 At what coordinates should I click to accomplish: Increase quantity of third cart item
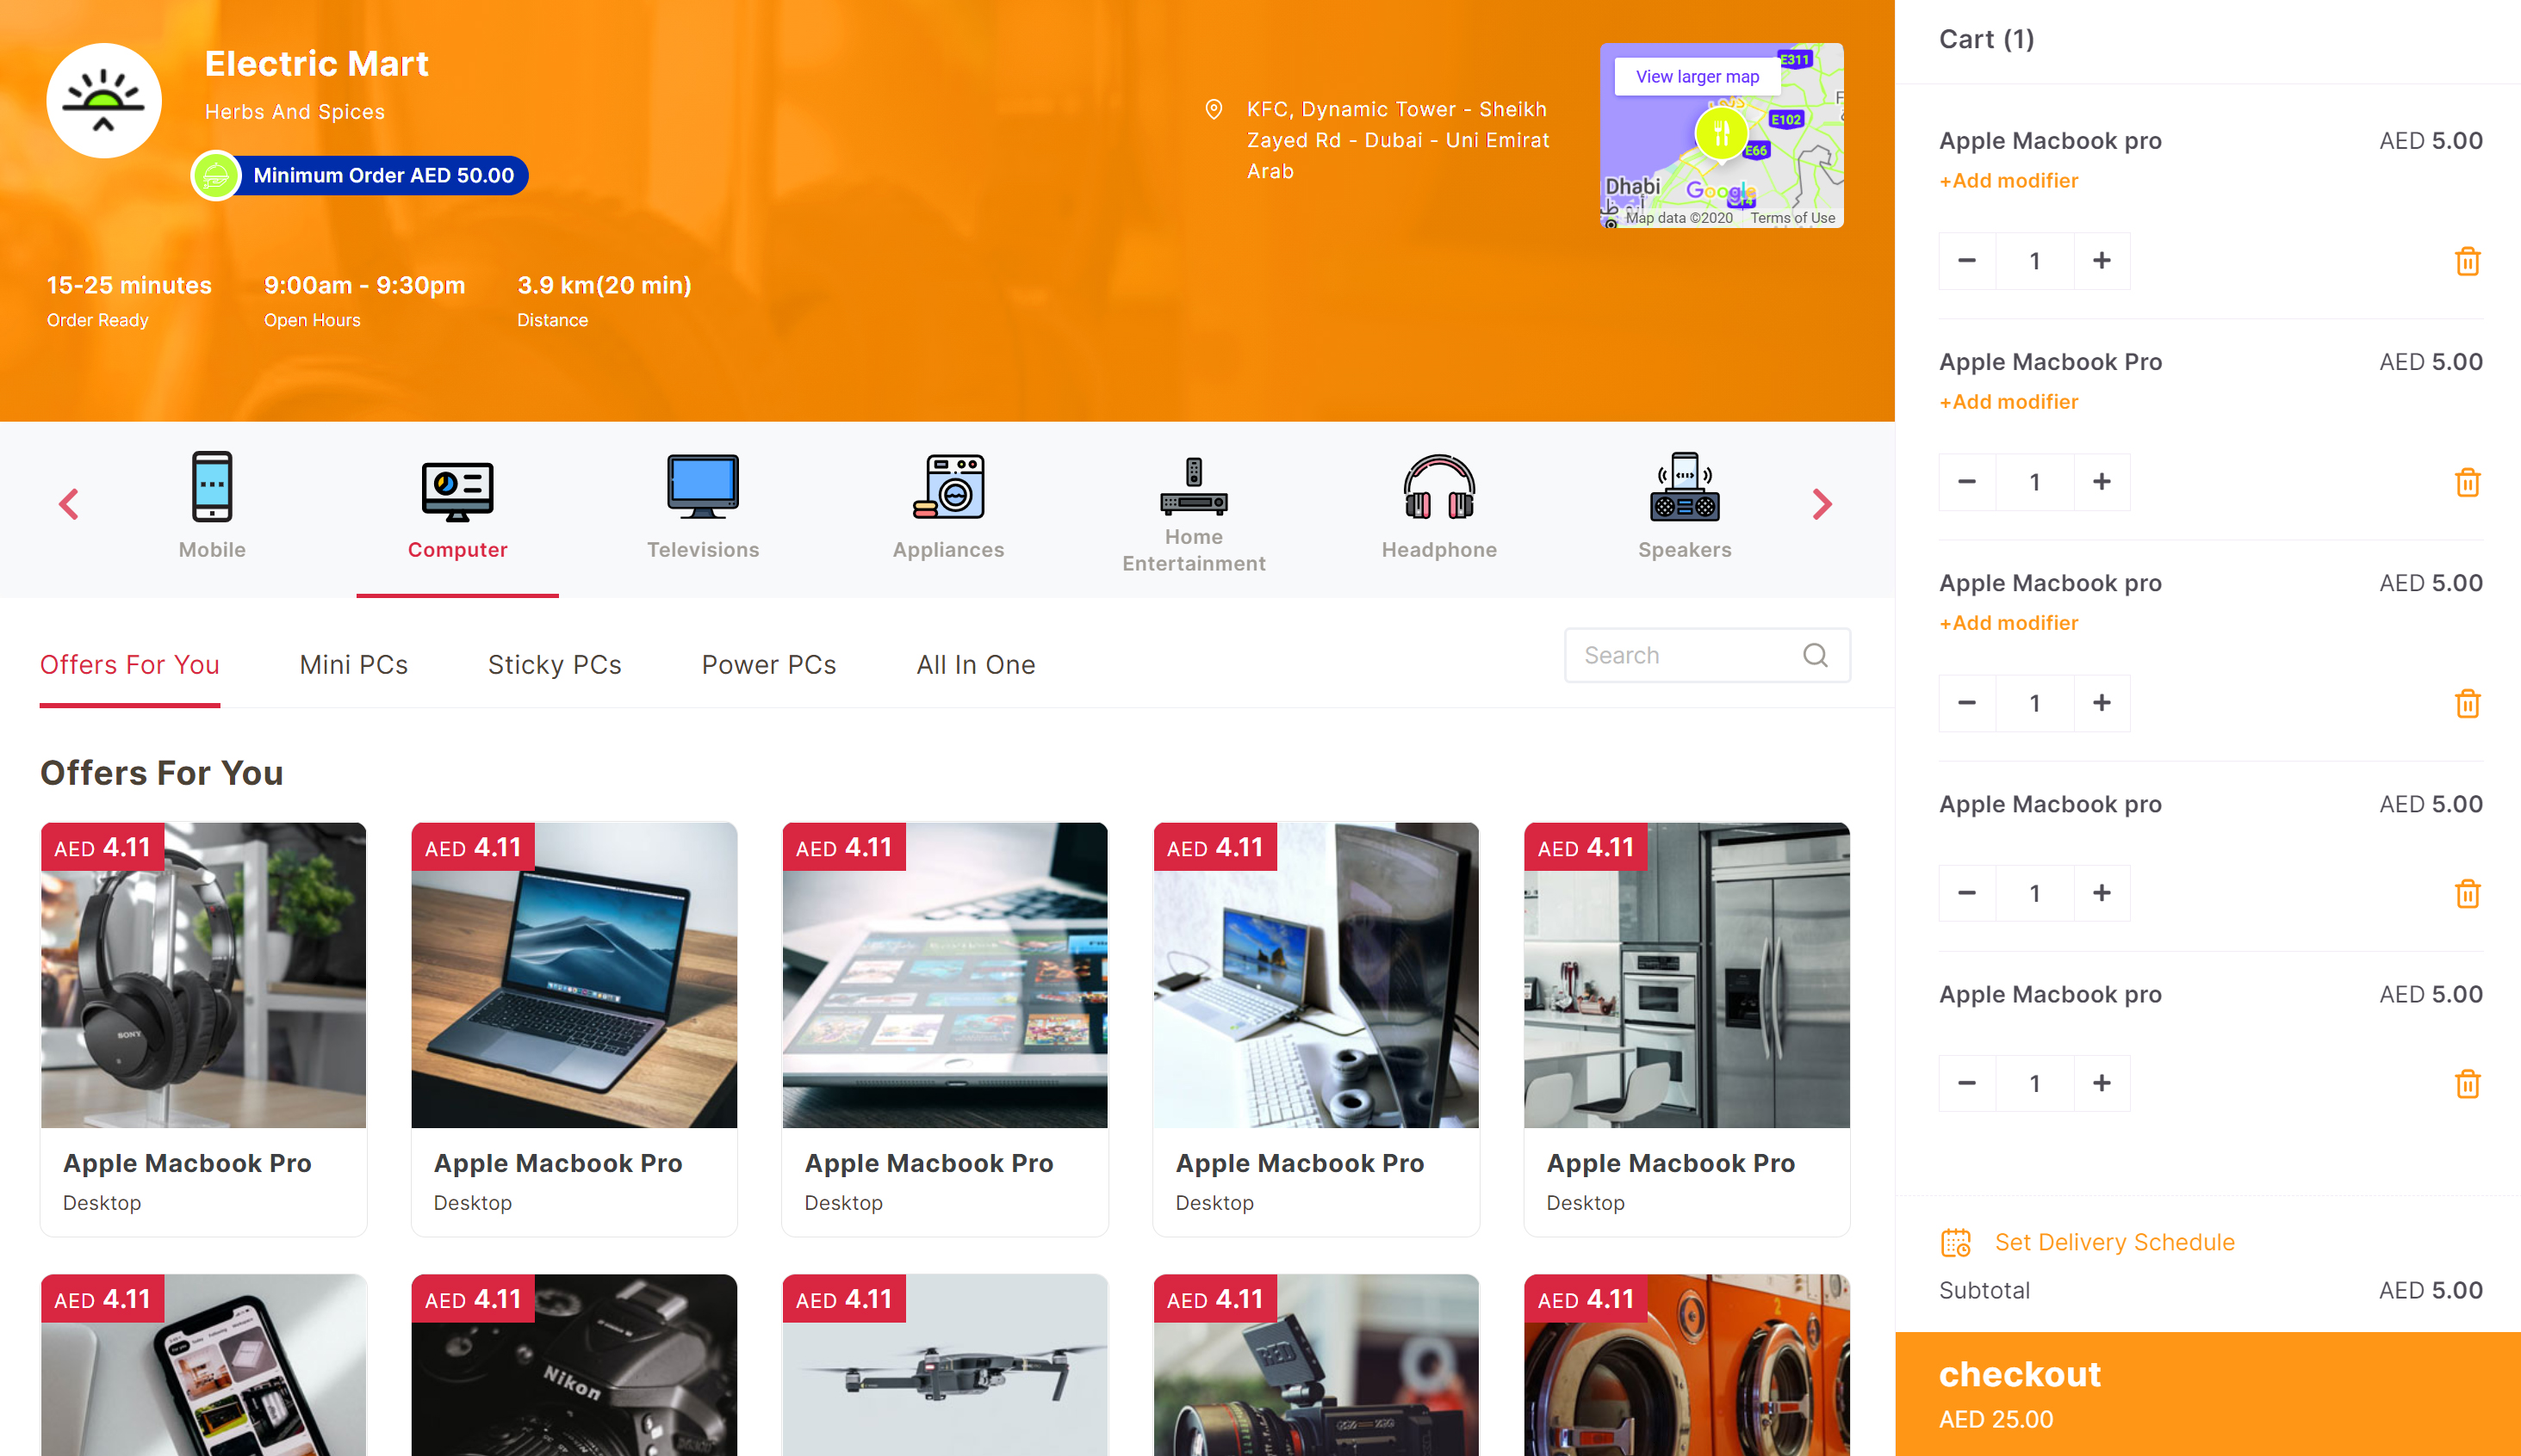(x=2102, y=702)
